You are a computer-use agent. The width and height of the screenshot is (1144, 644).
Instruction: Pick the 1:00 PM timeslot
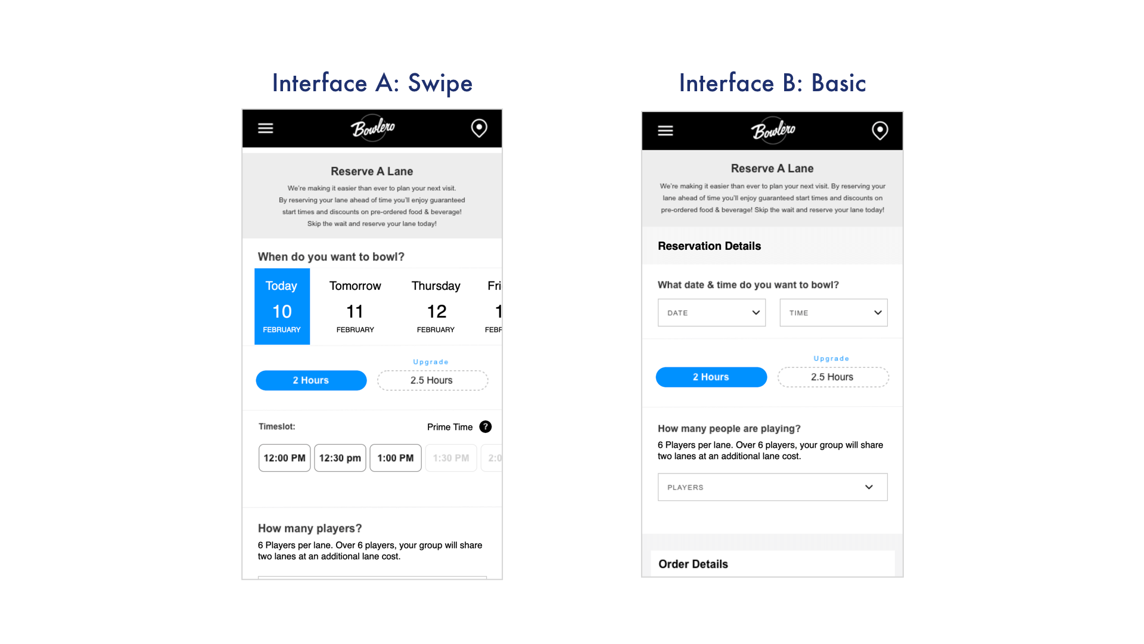[x=395, y=458]
